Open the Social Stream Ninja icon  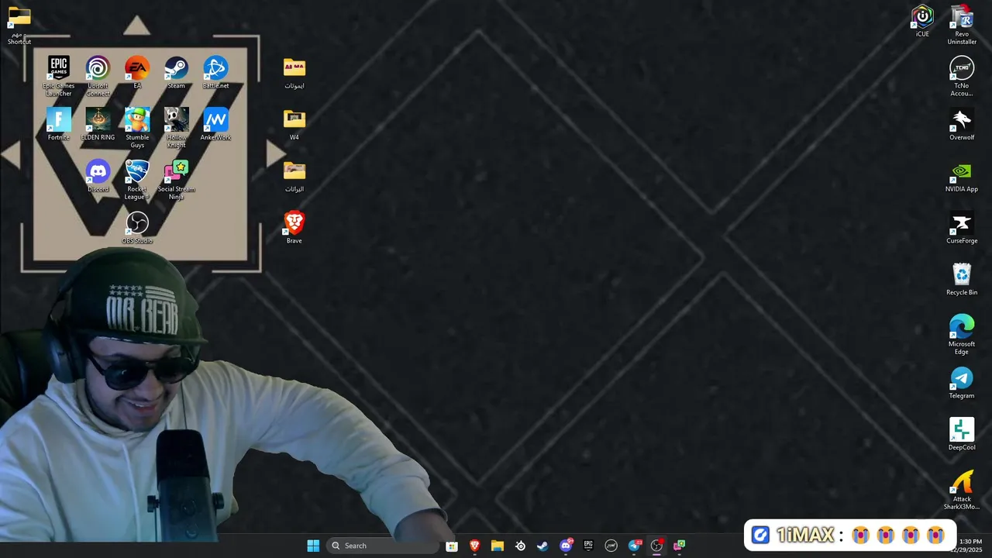point(176,180)
